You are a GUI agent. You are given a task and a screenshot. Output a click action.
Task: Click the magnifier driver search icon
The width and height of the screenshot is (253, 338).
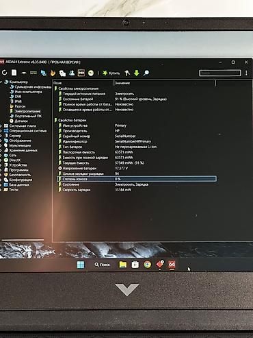pyautogui.click(x=146, y=73)
